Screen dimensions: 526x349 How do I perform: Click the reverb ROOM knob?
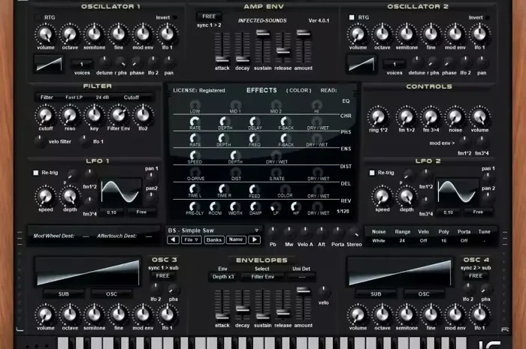[215, 206]
